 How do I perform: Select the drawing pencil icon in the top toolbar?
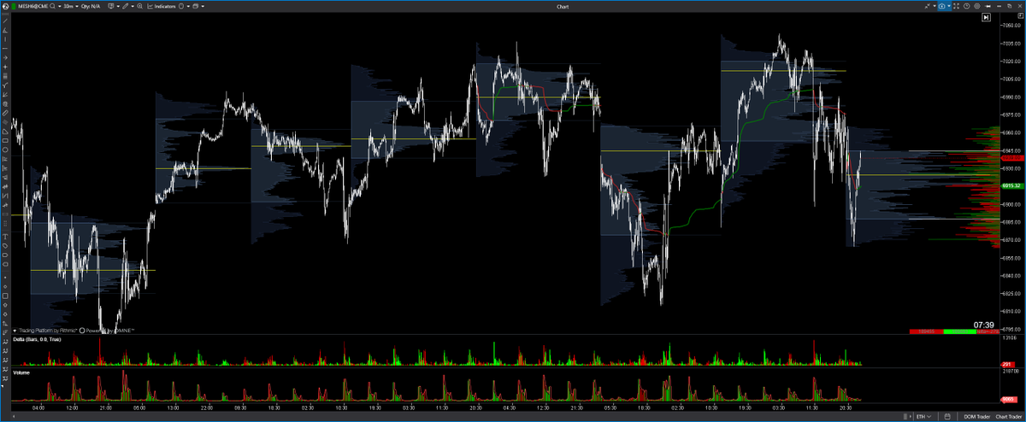pos(125,6)
